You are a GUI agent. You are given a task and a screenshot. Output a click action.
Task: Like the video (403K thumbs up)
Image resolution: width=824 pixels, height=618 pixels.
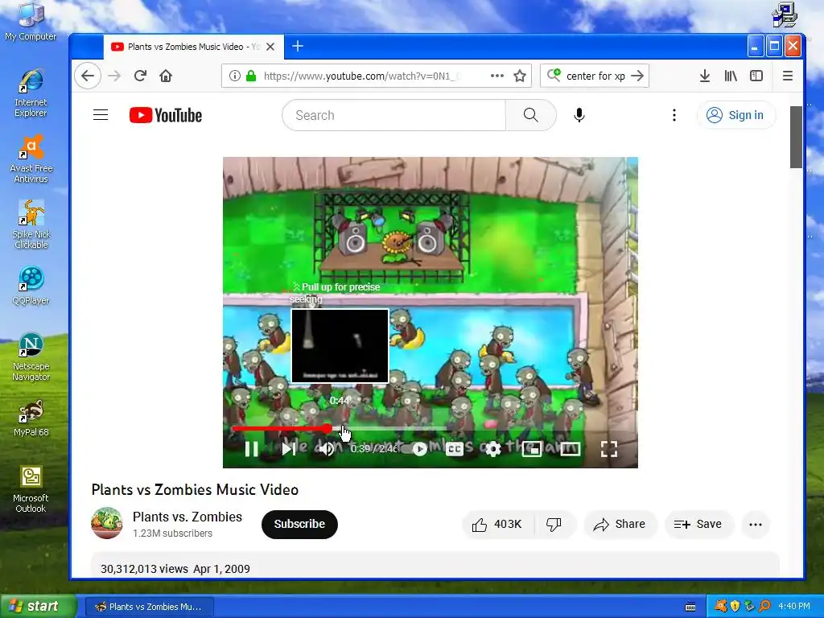497,524
